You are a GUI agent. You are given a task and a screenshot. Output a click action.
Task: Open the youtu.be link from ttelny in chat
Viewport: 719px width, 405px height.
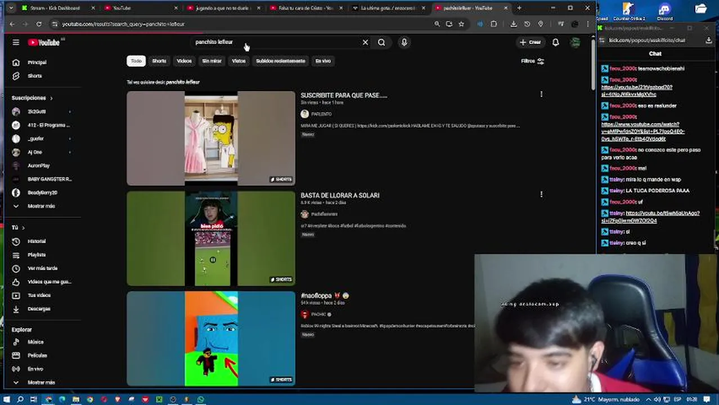point(650,217)
